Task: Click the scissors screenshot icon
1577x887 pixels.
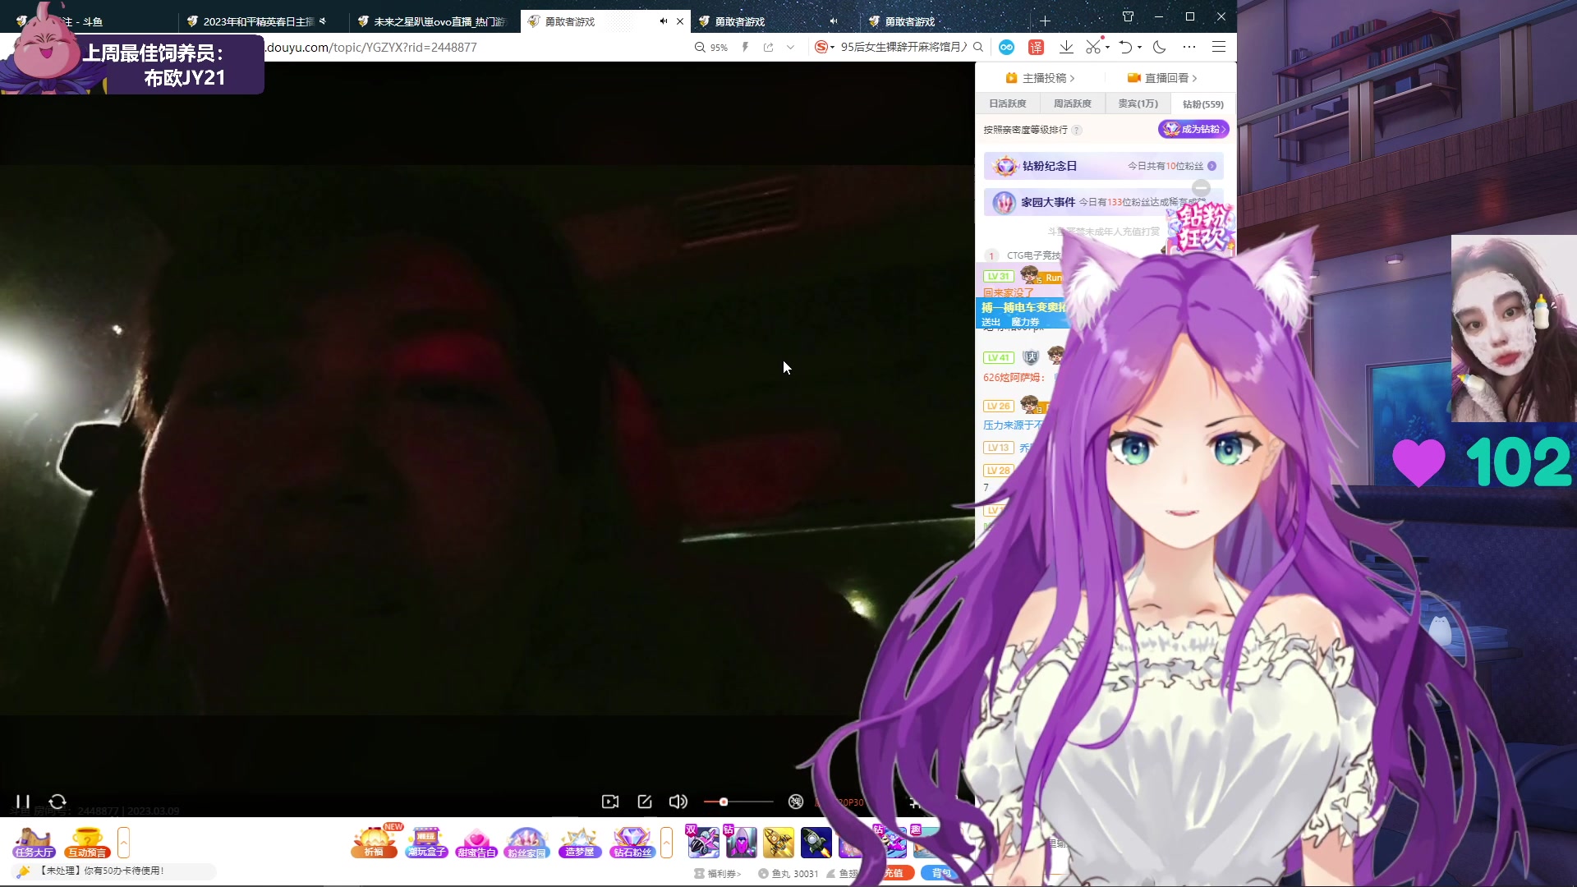Action: (x=1093, y=47)
